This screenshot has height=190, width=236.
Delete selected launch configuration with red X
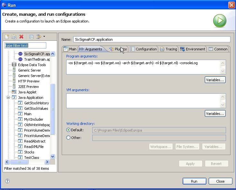(x=21, y=37)
